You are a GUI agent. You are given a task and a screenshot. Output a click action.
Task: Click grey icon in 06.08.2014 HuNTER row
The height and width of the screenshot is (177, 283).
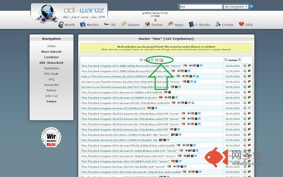tap(245, 92)
